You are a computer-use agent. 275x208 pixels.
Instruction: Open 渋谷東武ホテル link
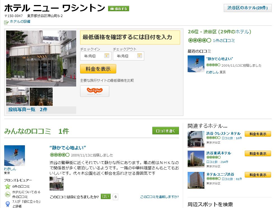(218, 153)
